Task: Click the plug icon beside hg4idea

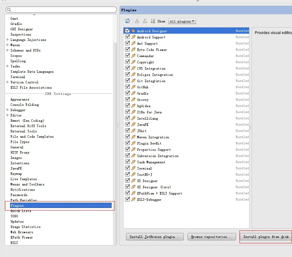Action: [133, 106]
